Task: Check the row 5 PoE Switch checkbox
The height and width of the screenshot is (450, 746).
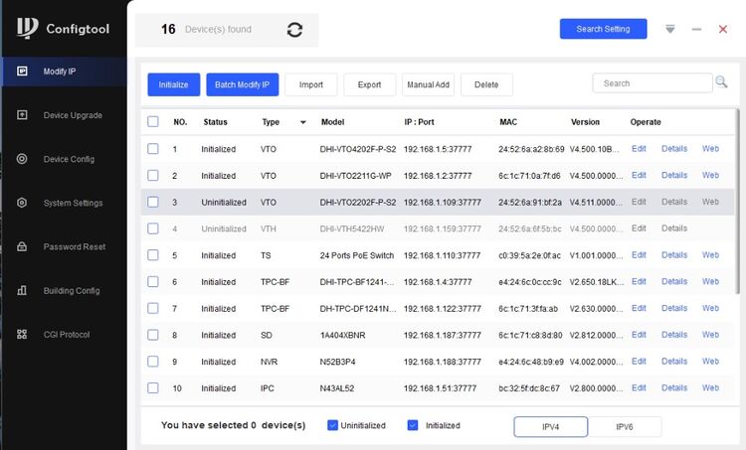Action: [x=153, y=255]
